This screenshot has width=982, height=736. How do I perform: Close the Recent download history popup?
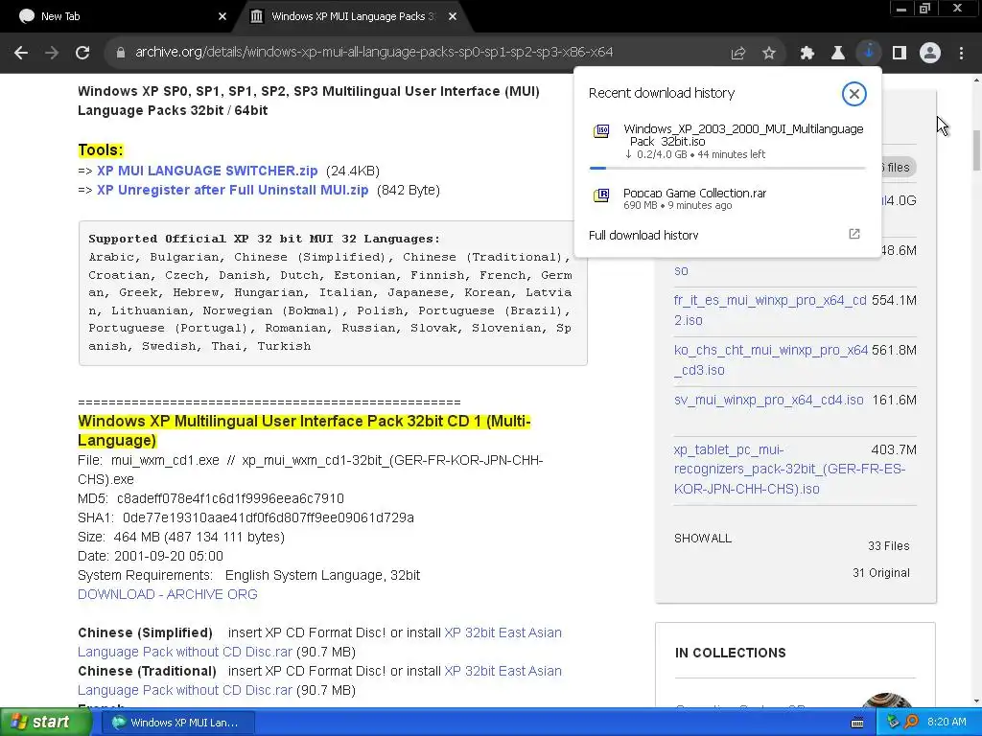click(853, 94)
